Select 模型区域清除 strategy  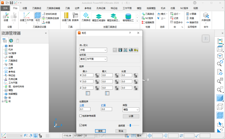click(99, 17)
